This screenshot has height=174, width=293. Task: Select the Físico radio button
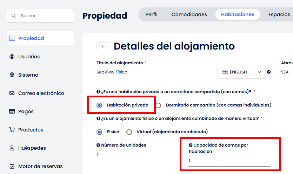pyautogui.click(x=99, y=132)
